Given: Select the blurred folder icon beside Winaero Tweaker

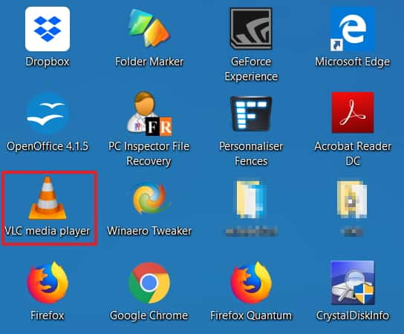Looking at the screenshot, I should point(251,199).
